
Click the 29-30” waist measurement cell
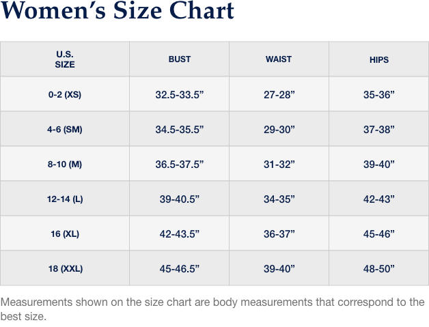coord(279,130)
